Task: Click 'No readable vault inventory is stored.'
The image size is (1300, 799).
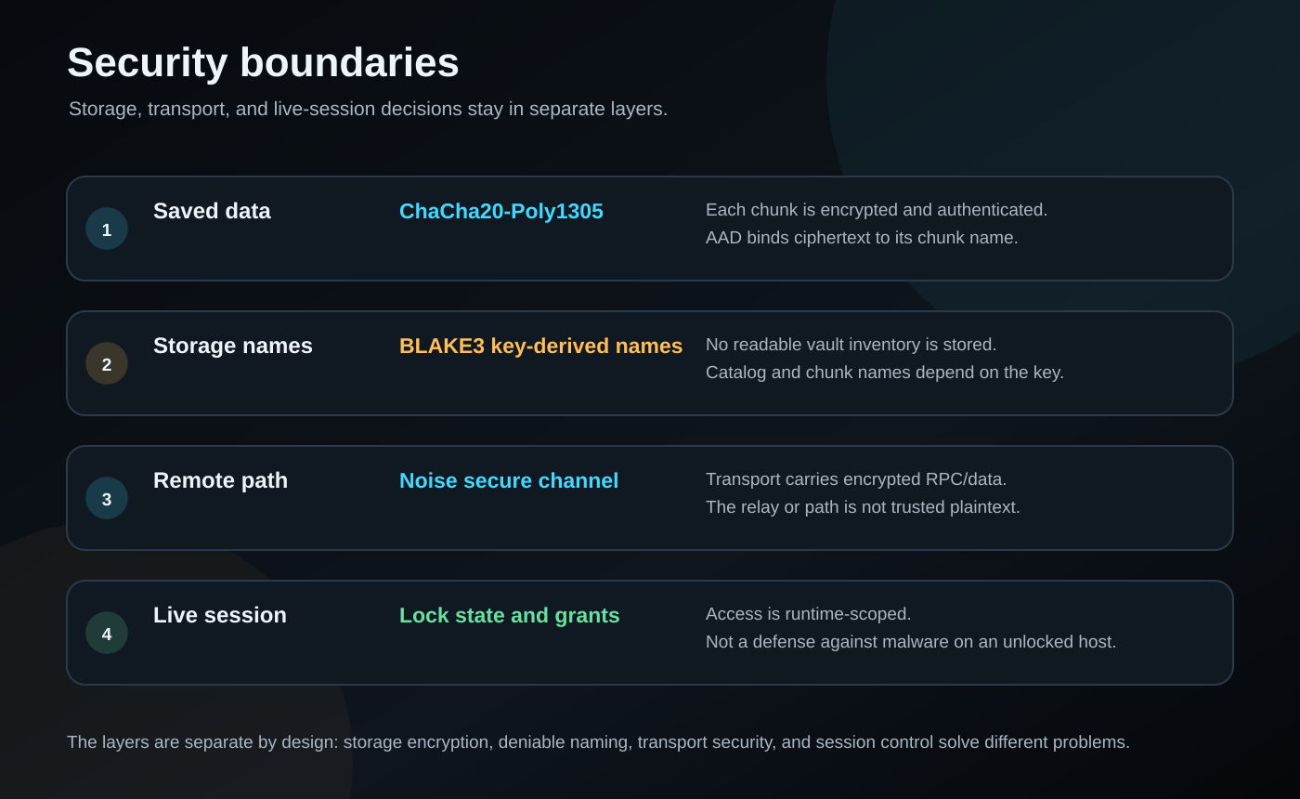Action: click(851, 345)
